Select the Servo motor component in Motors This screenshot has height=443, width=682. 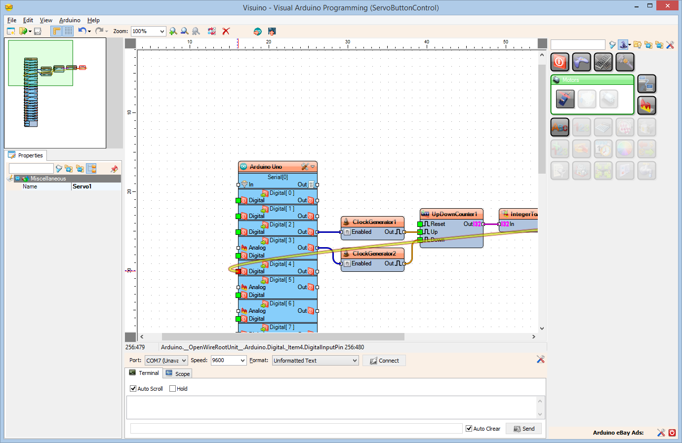(565, 99)
